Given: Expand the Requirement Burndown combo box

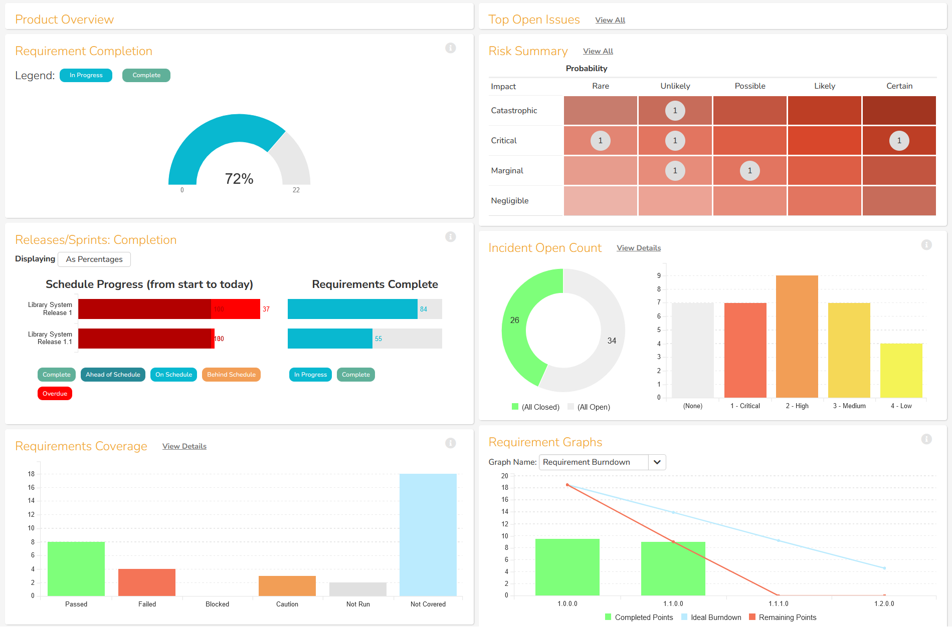Looking at the screenshot, I should (x=594, y=462).
